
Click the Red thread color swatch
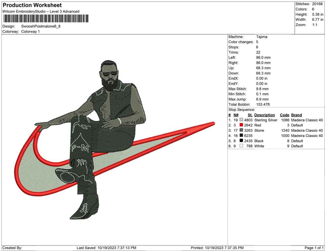[241, 125]
